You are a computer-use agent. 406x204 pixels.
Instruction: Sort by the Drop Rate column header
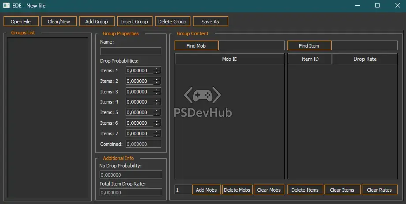point(365,59)
